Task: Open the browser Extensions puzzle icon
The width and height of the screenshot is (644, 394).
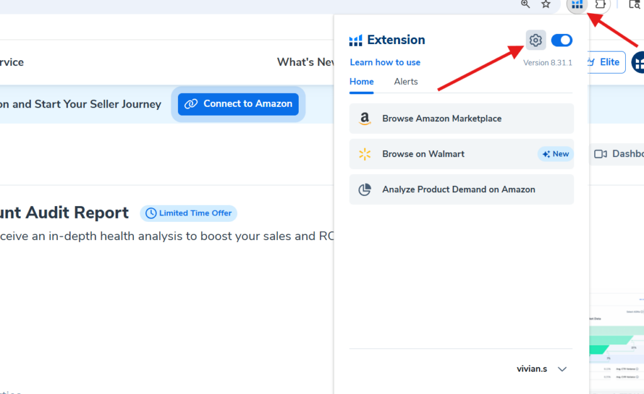Action: tap(601, 4)
